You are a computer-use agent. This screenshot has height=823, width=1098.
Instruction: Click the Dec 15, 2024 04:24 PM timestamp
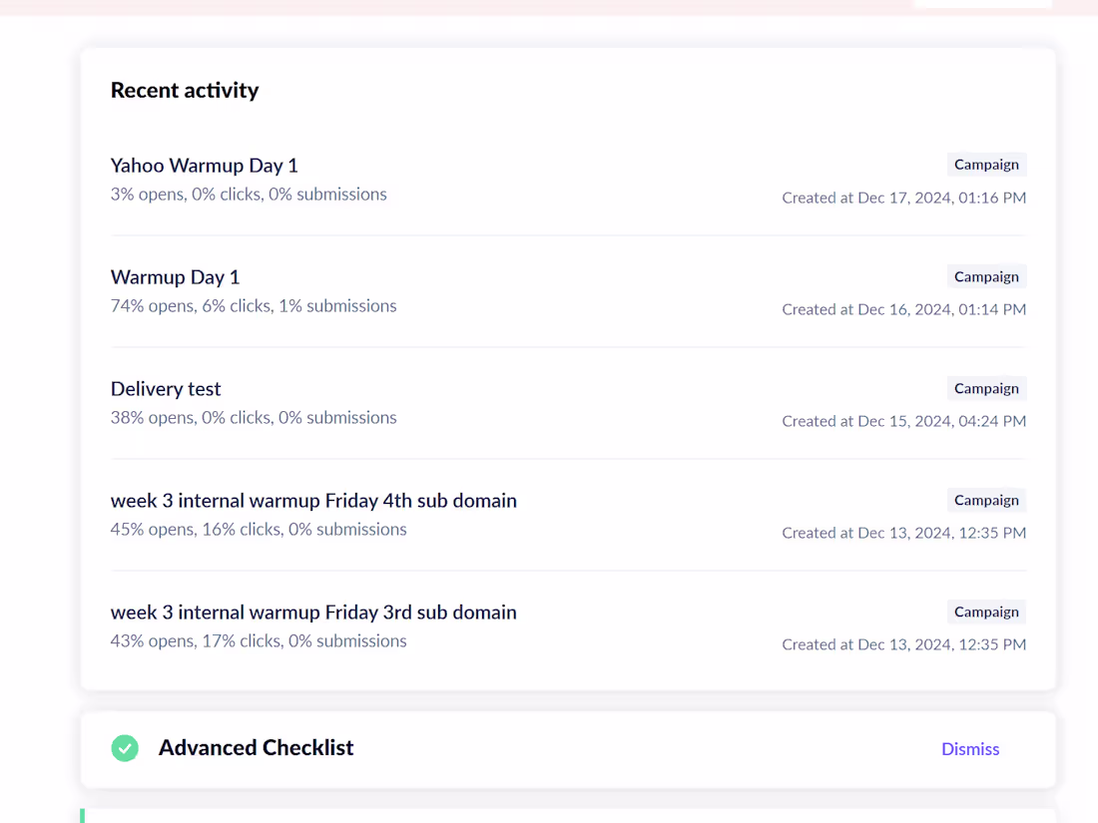tap(903, 421)
